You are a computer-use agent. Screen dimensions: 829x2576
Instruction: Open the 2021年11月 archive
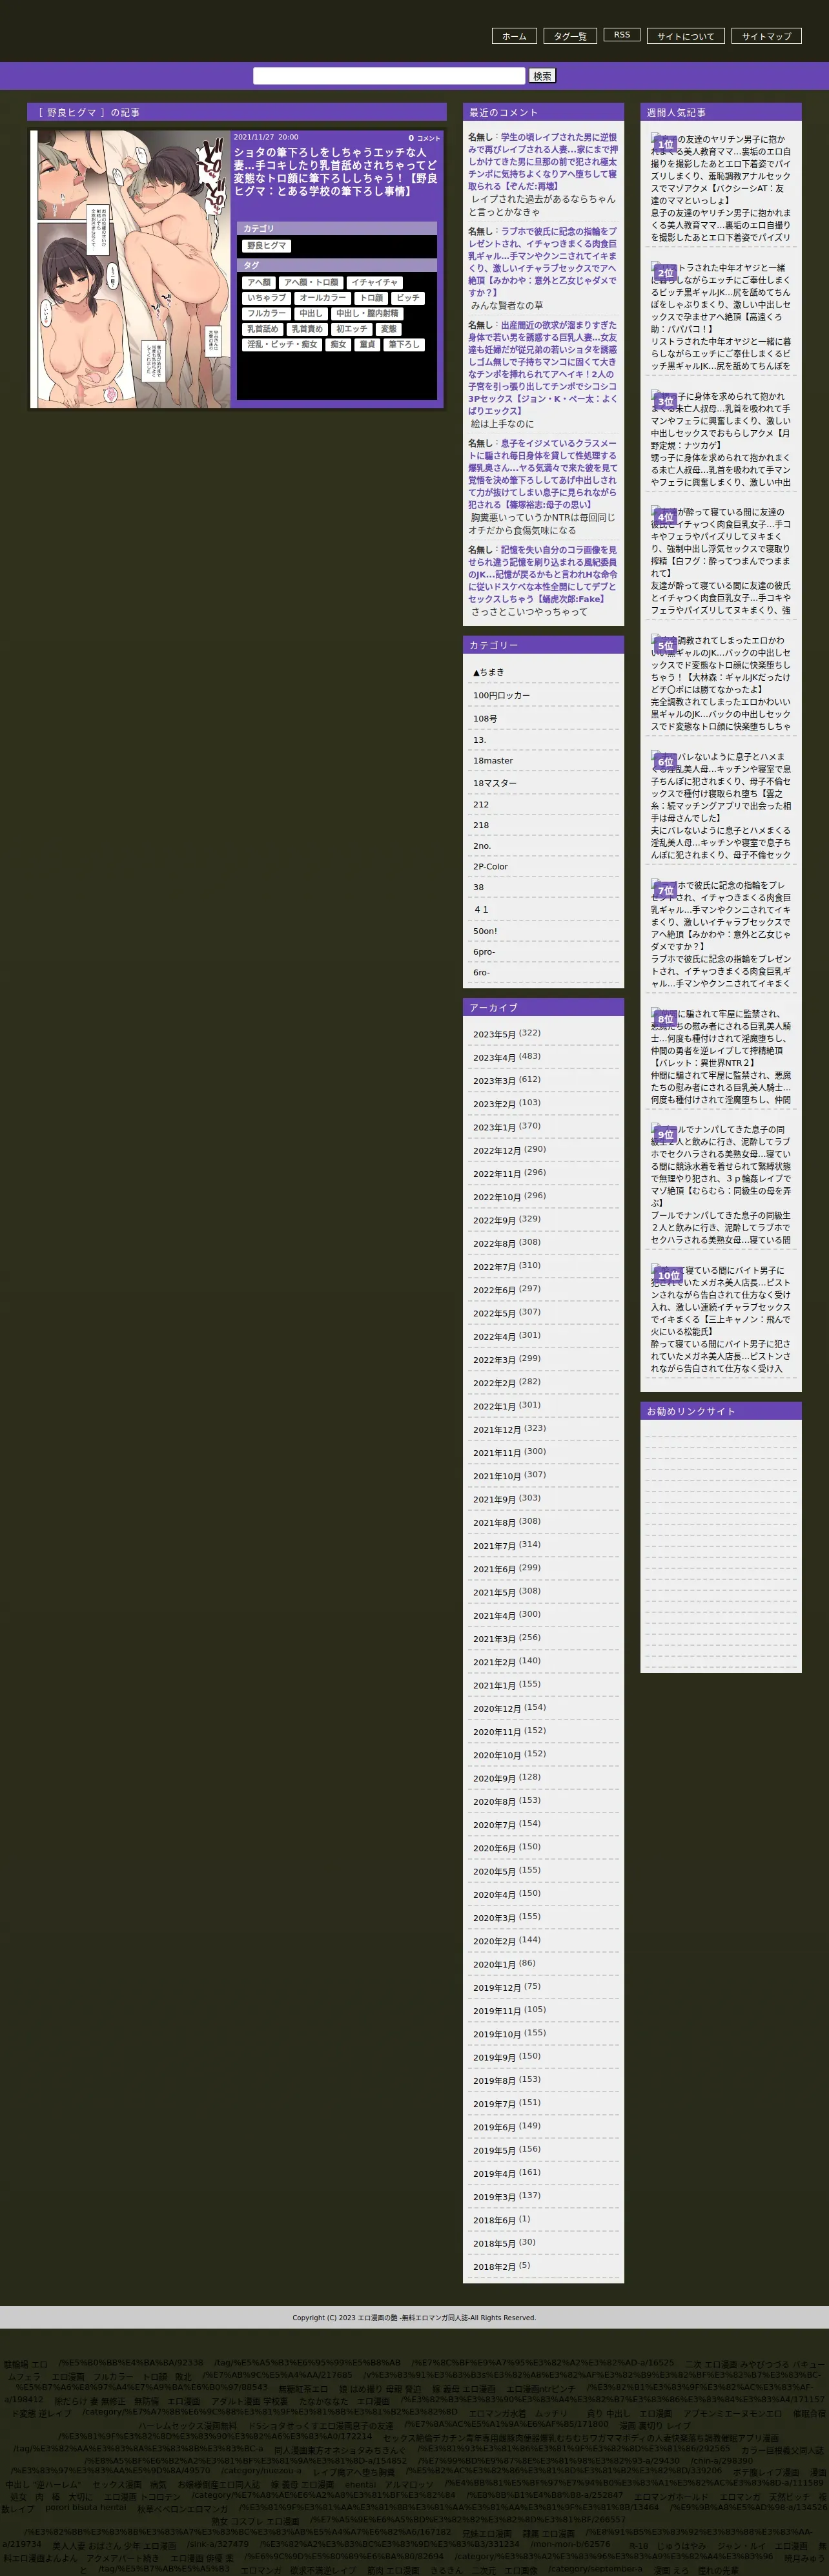coord(497,1453)
